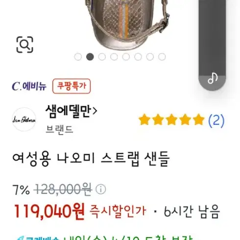Tap the Sam Edelman round brand logo
Image resolution: width=240 pixels, height=240 pixels.
click(x=24, y=120)
